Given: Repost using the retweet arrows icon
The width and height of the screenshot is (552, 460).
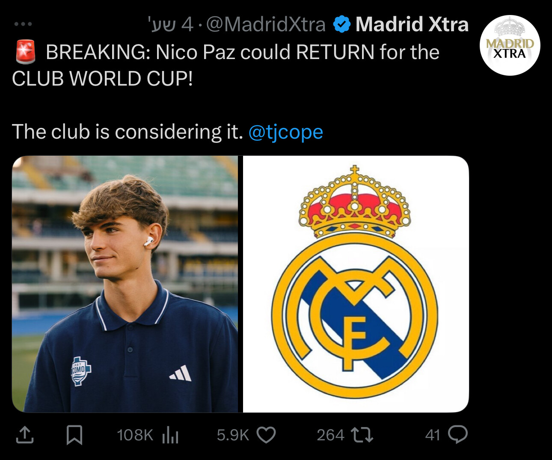Looking at the screenshot, I should [362, 435].
